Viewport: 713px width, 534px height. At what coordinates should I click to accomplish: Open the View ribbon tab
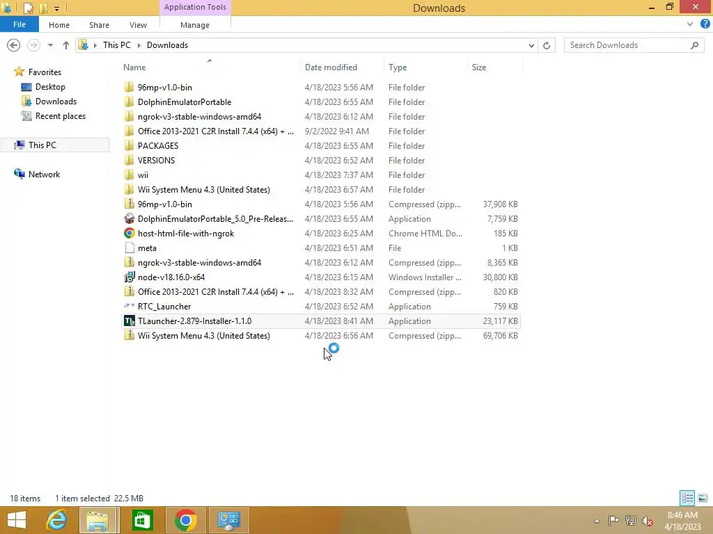(138, 25)
